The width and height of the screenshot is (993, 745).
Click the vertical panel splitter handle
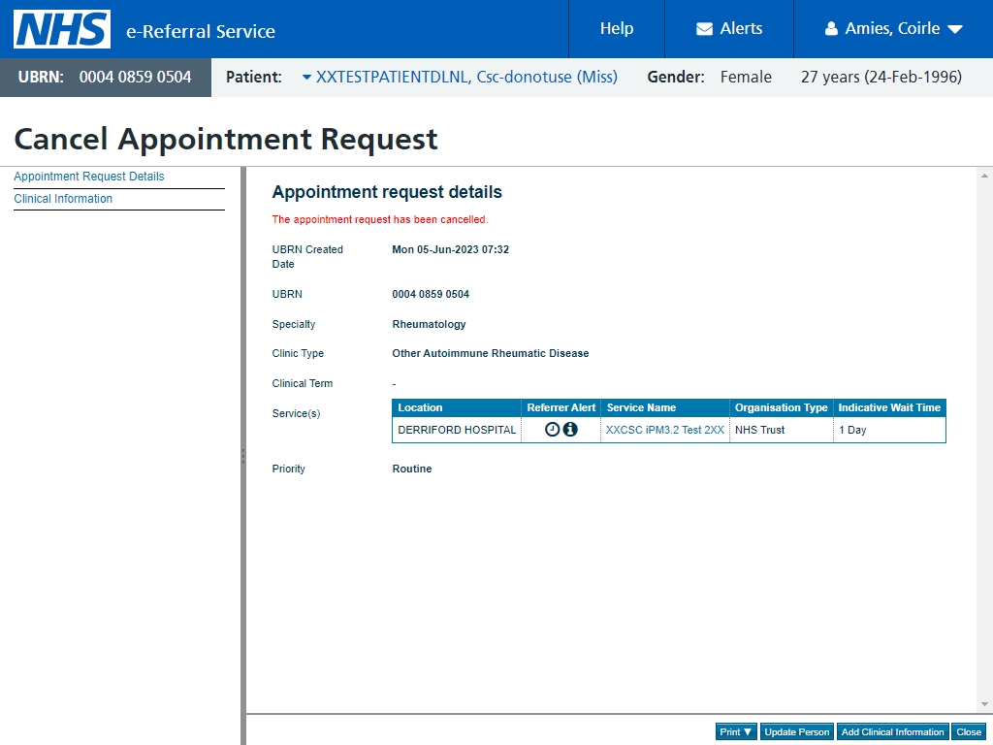tap(243, 456)
